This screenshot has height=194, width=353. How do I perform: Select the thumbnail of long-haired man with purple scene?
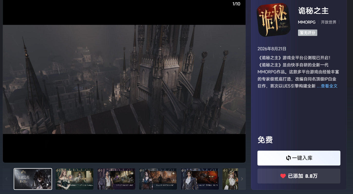(x=116, y=179)
